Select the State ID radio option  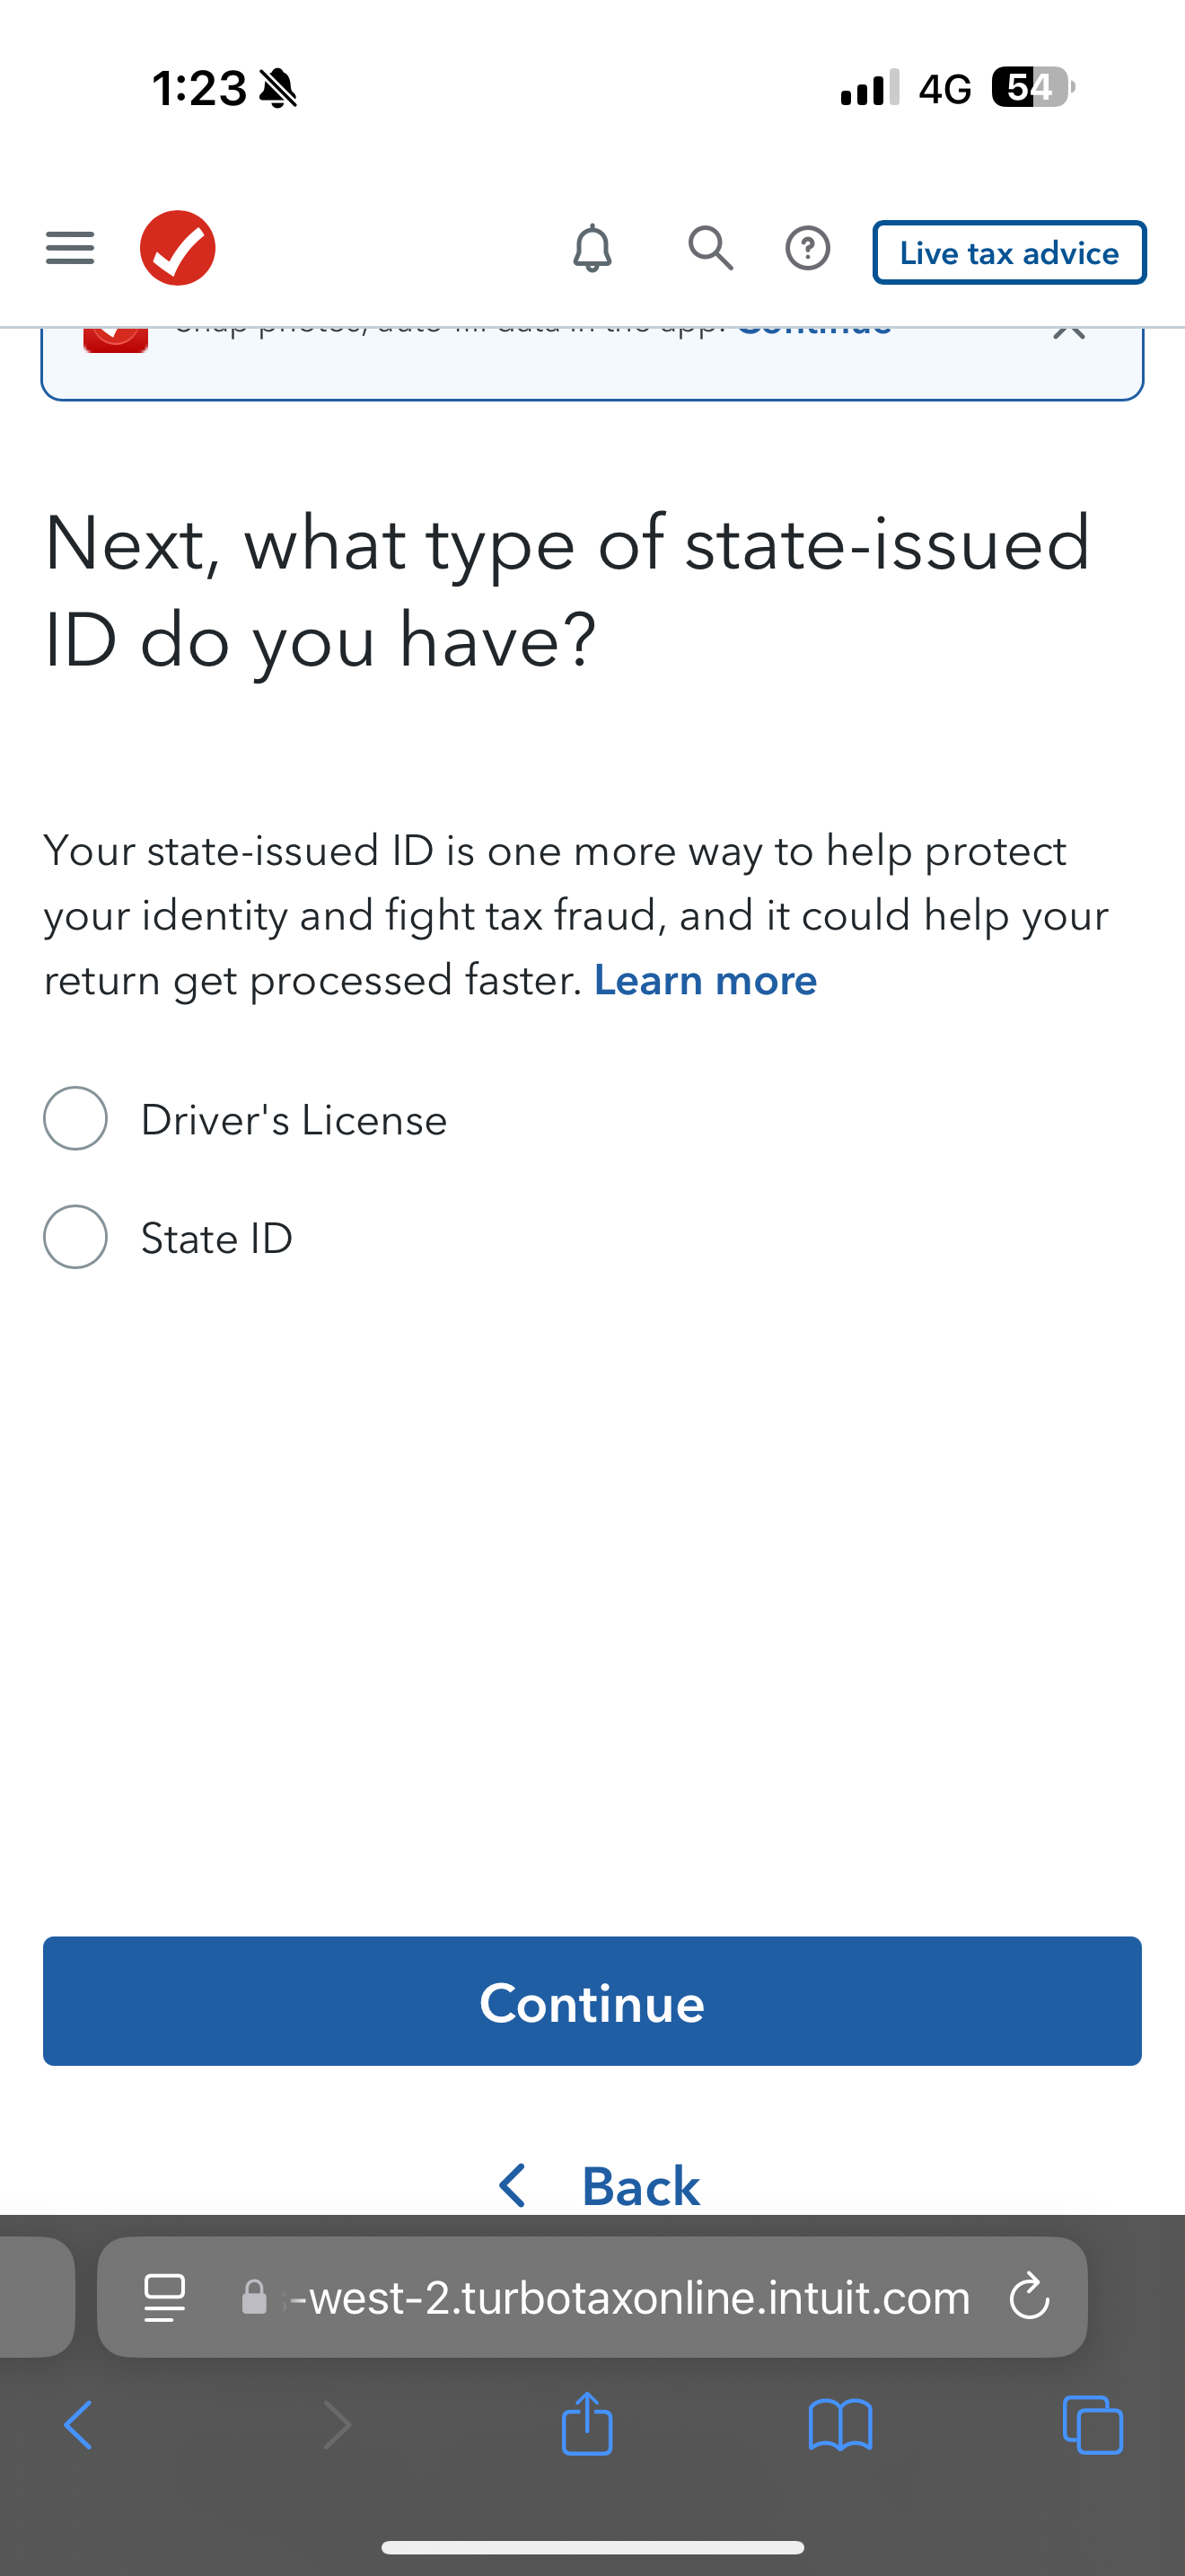(76, 1237)
